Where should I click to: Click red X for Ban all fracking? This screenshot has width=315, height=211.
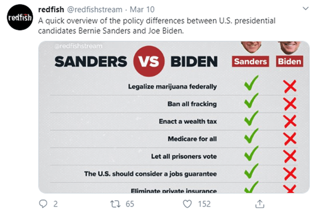point(290,104)
